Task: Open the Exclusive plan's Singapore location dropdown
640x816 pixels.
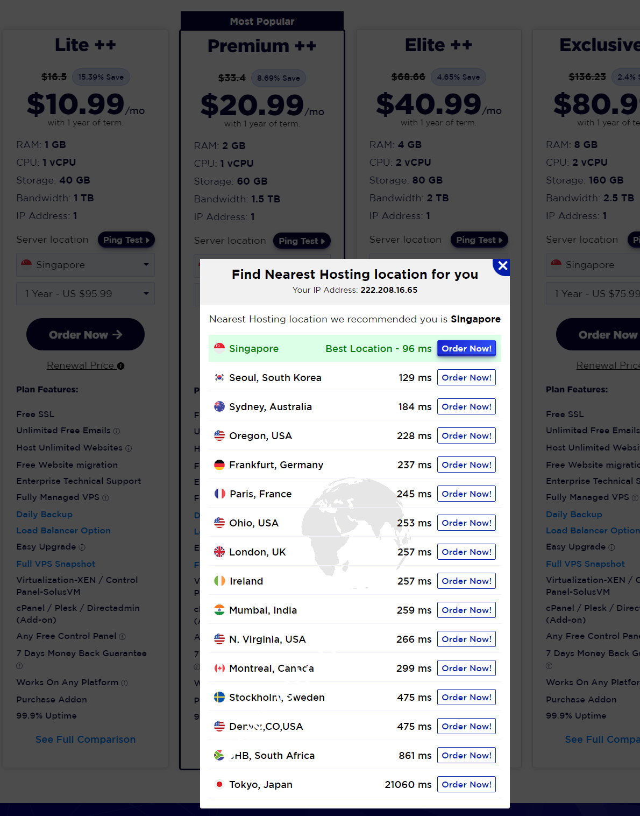Action: click(592, 265)
